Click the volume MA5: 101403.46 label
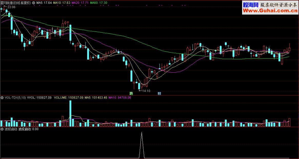 pos(96,98)
